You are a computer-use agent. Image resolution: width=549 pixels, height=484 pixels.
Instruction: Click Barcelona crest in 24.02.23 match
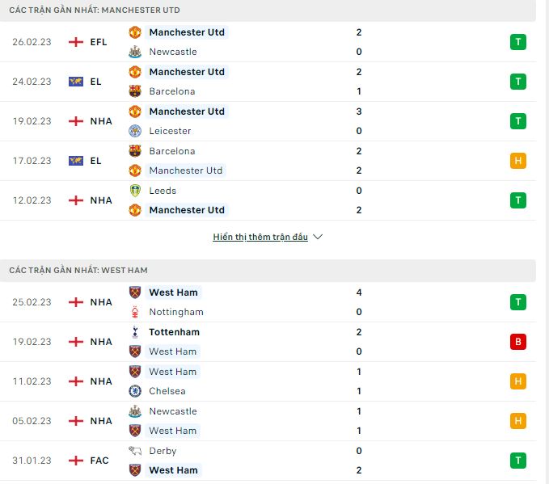135,91
